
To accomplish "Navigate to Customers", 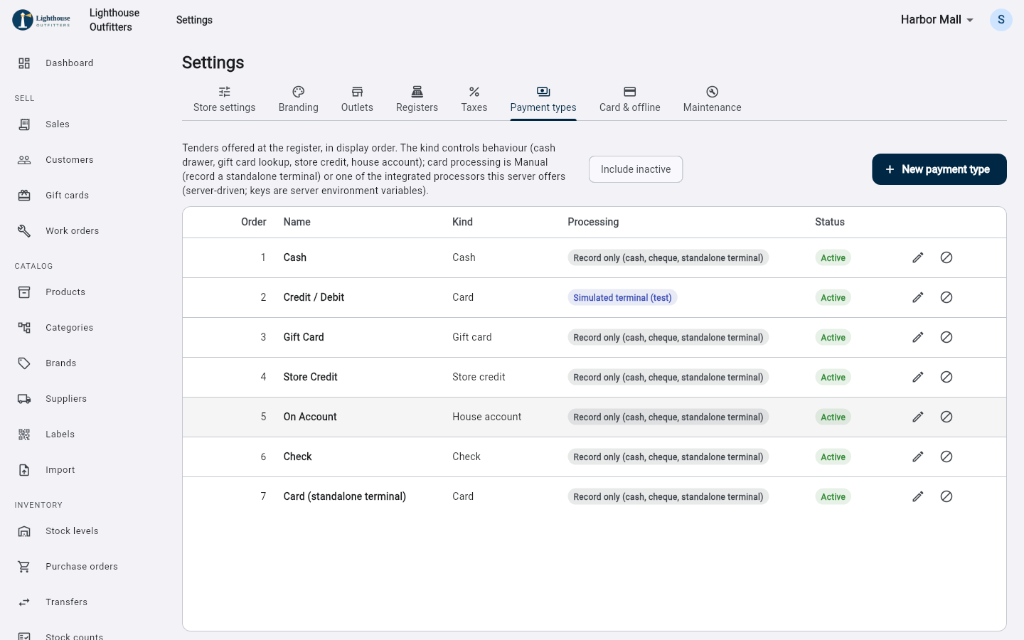I will (x=85, y=160).
